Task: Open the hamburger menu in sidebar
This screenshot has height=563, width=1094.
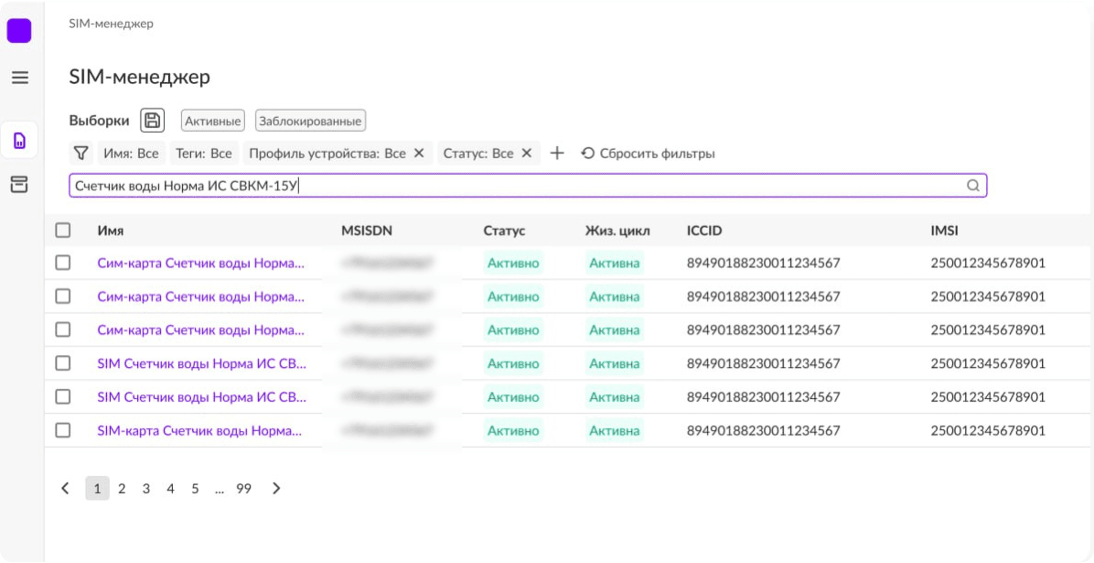Action: tap(19, 77)
